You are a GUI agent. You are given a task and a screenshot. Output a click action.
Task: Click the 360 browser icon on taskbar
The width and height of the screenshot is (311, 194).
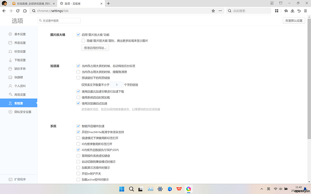click(x=188, y=189)
